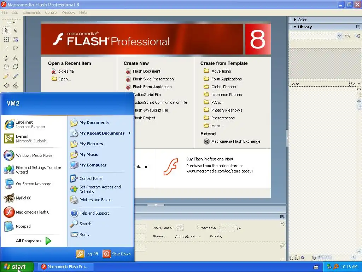Click the Background color swatch
Image resolution: width=362 pixels, height=272 pixels.
click(x=180, y=227)
